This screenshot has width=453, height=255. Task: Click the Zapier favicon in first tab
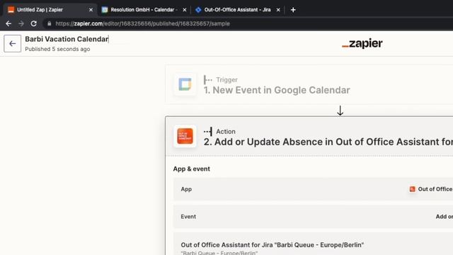11,10
